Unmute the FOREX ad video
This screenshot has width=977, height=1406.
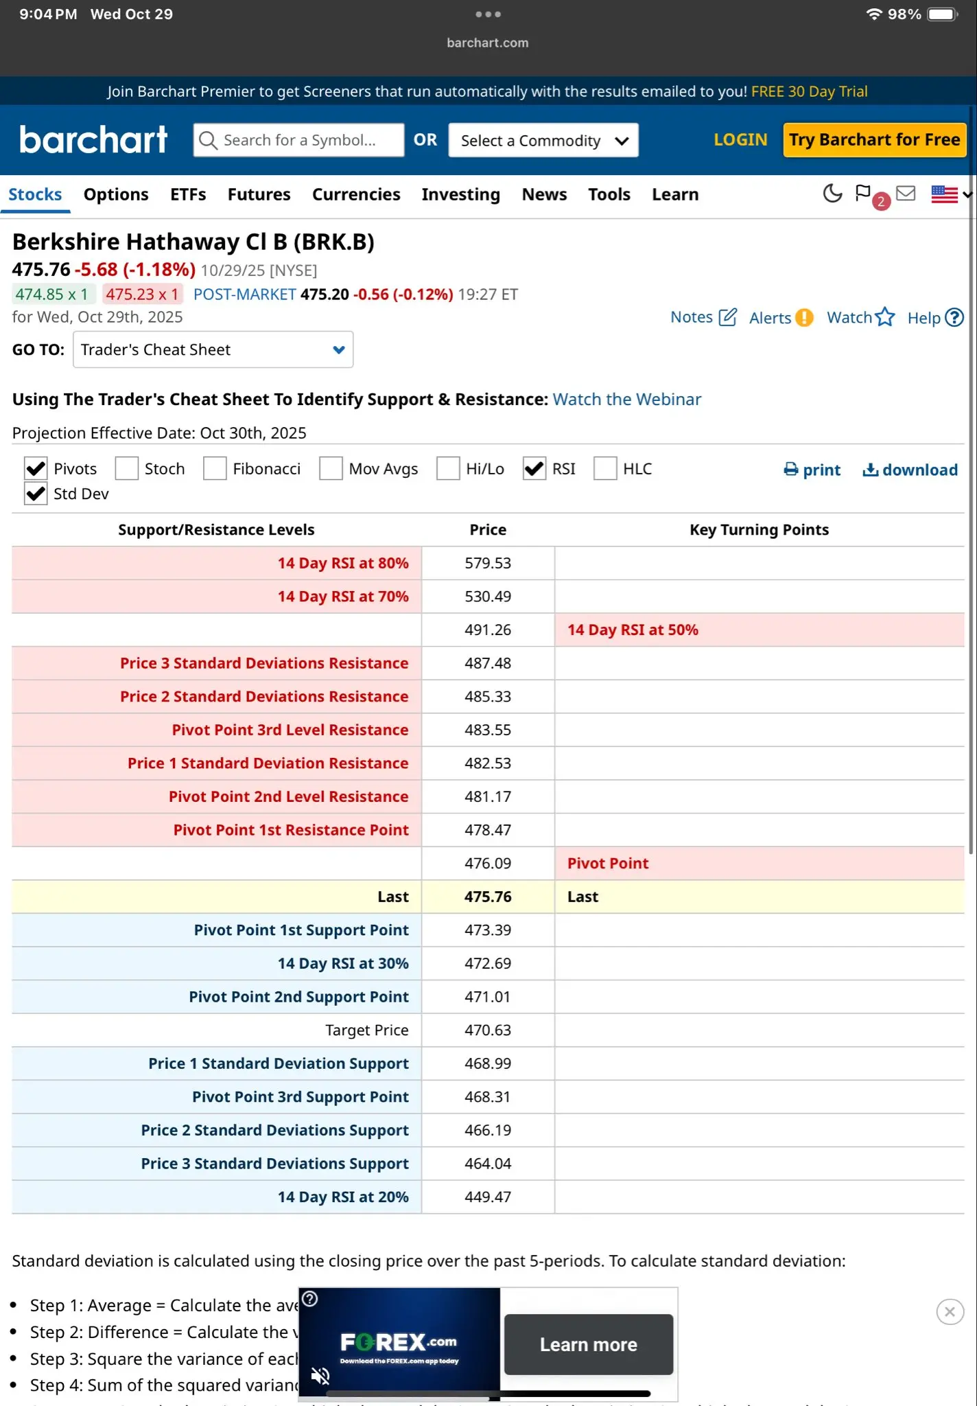click(320, 1376)
